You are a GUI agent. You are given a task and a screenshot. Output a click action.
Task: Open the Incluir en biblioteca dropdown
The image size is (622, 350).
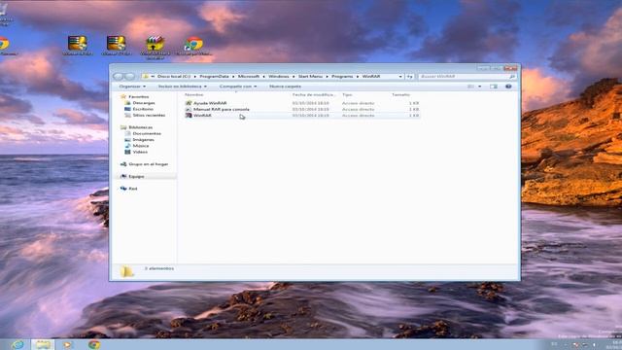tap(183, 87)
